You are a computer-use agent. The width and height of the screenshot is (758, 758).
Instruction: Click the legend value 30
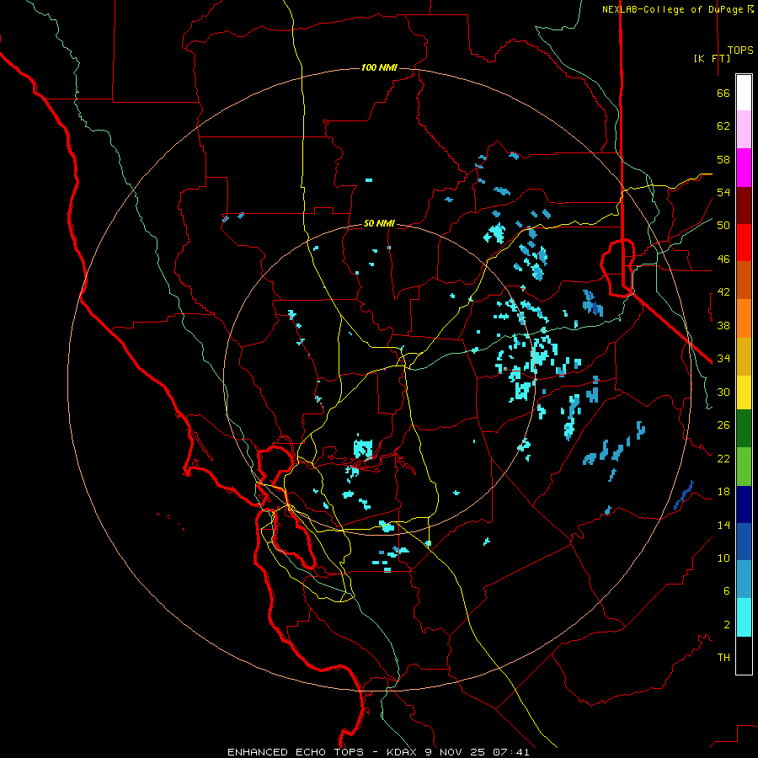click(723, 392)
